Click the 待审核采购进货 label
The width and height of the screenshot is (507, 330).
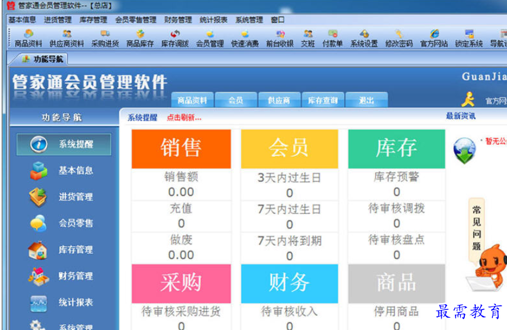[x=181, y=312]
